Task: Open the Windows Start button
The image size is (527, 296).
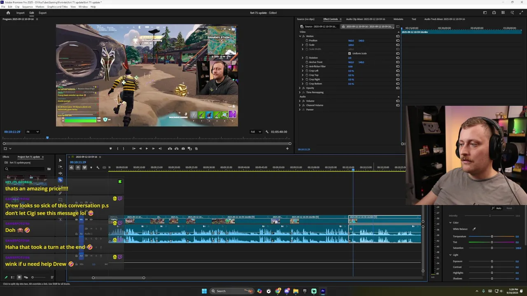Action: pos(204,291)
